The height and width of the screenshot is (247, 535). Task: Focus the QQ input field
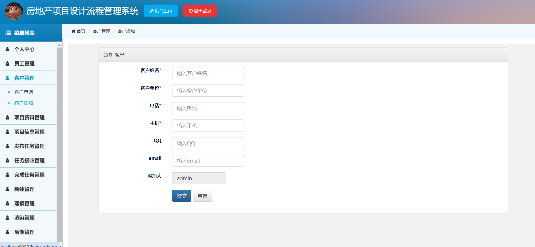(208, 143)
